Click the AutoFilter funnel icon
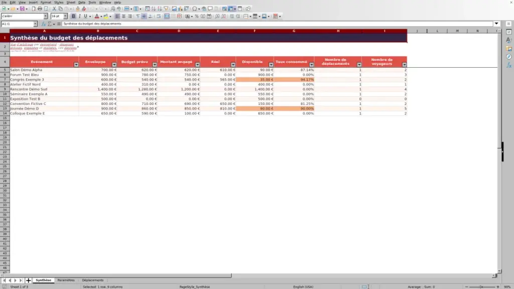The image size is (514, 289). [x=166, y=9]
